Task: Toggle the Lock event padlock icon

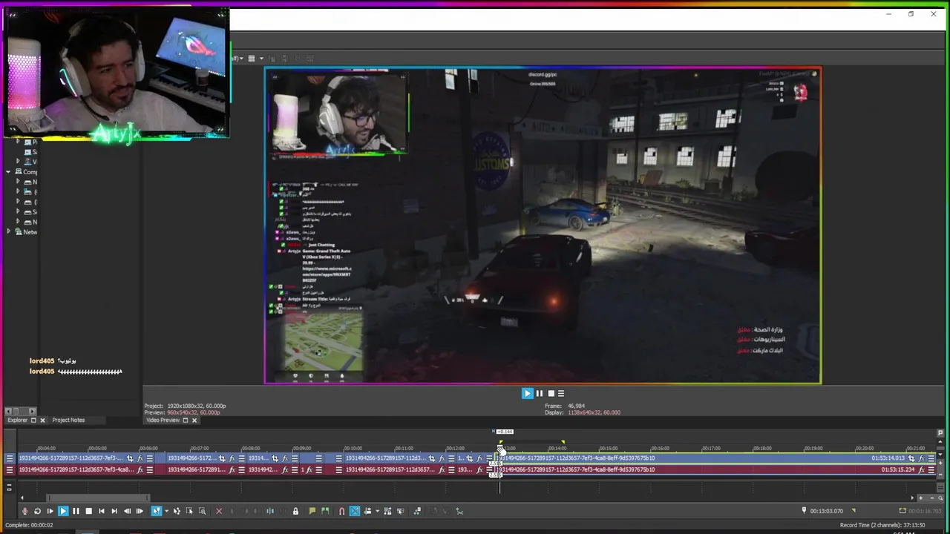Action: coord(295,511)
